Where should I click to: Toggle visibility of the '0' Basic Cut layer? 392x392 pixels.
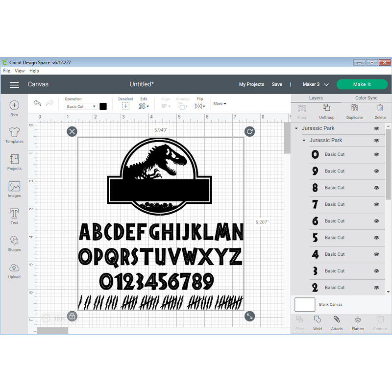click(x=376, y=154)
